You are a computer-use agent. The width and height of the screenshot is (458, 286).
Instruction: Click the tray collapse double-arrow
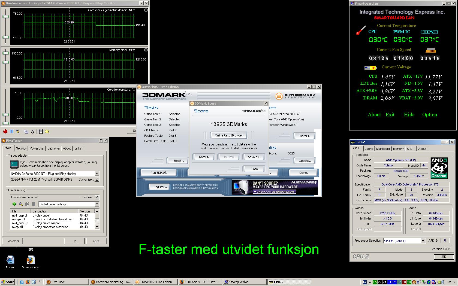[370, 282]
